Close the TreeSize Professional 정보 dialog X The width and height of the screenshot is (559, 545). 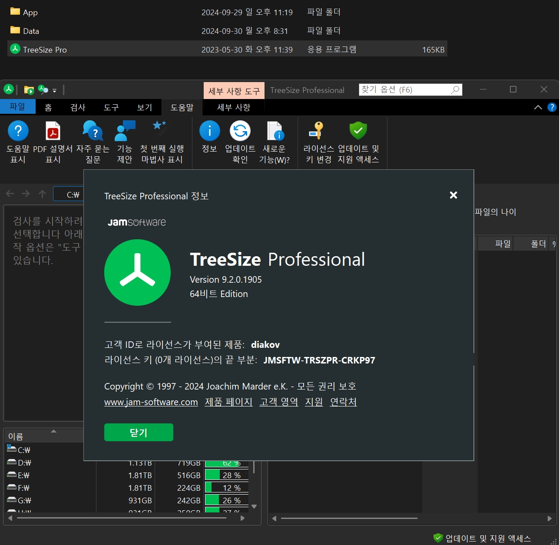453,195
